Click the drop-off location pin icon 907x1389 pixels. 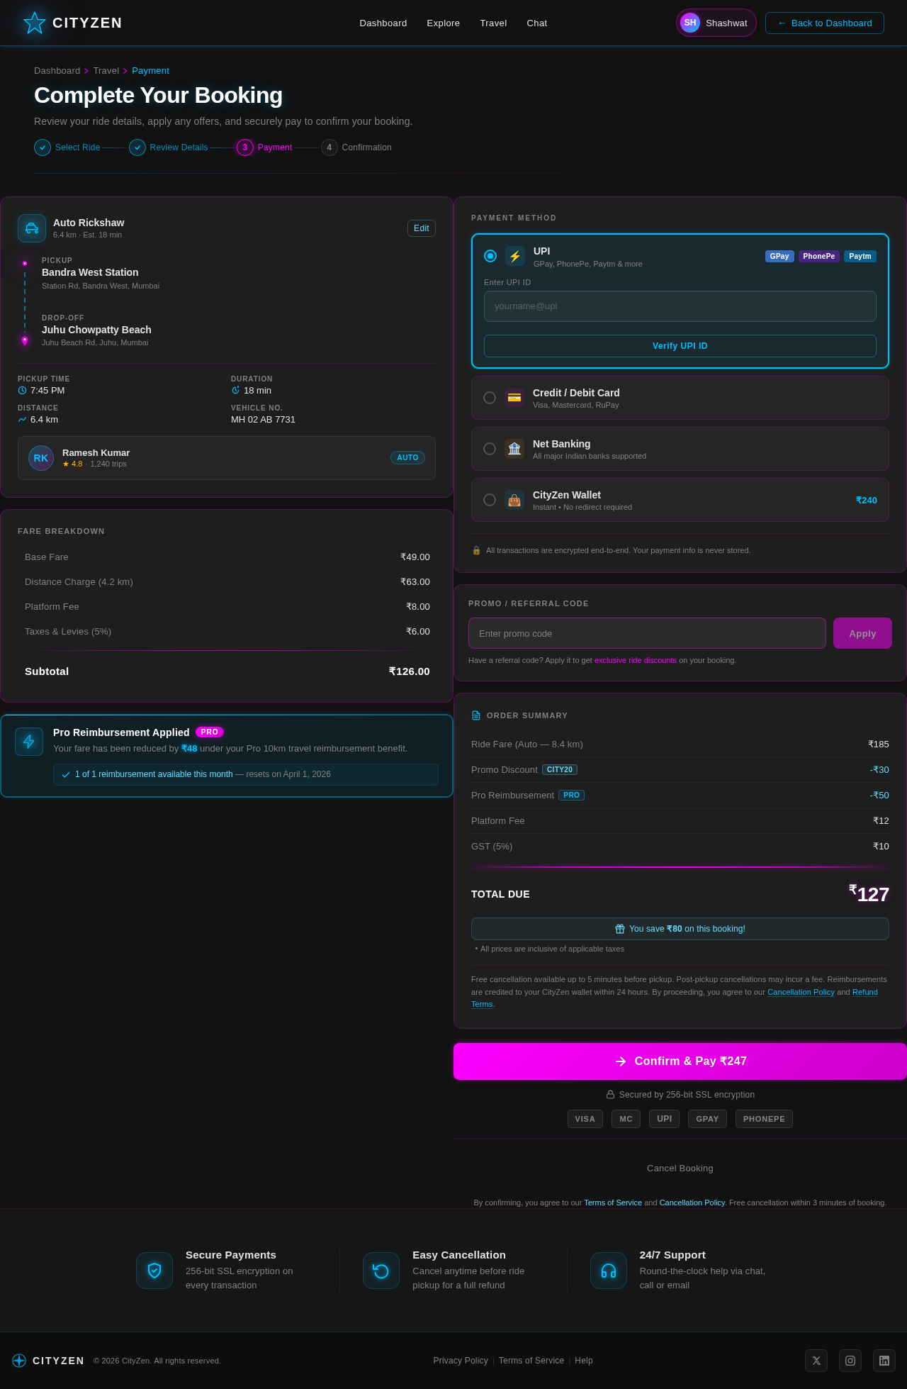click(x=25, y=341)
